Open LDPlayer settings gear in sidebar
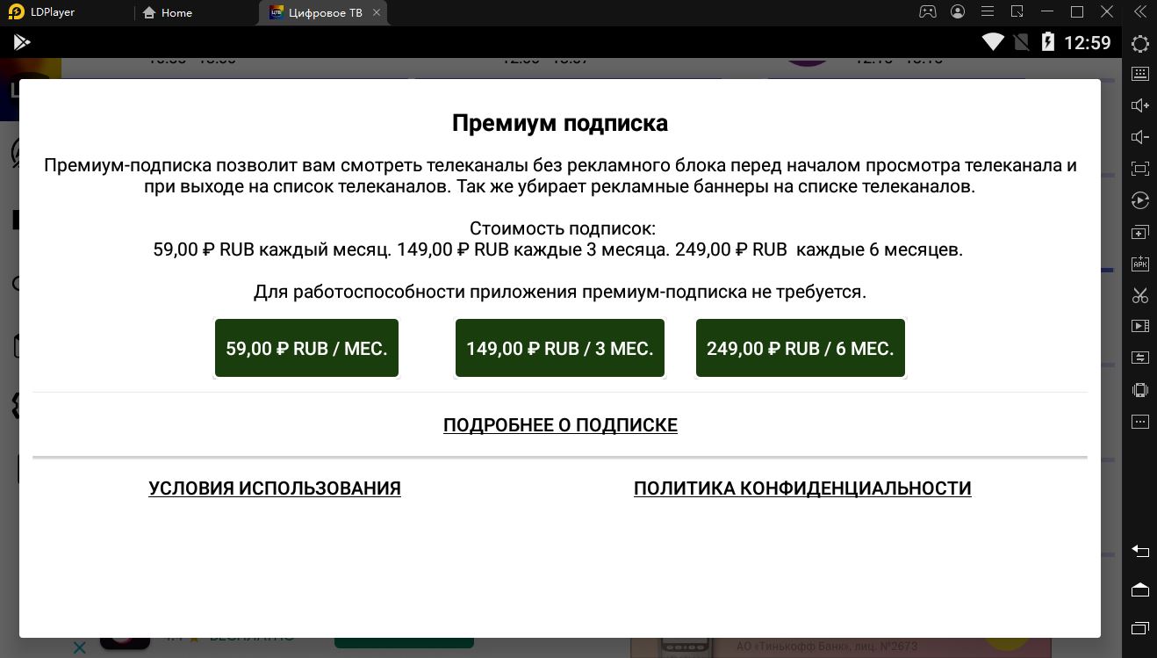The width and height of the screenshot is (1157, 658). click(1139, 43)
